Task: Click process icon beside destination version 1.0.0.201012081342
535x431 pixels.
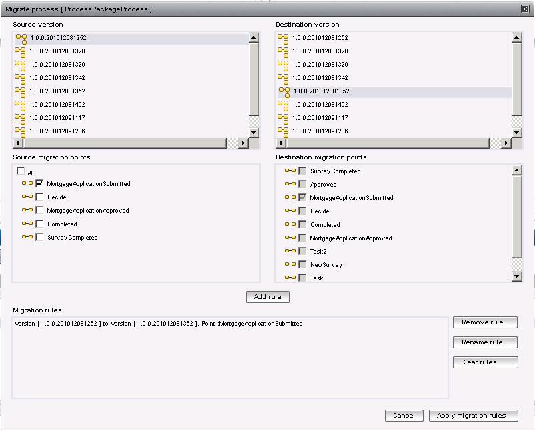Action: (x=283, y=79)
